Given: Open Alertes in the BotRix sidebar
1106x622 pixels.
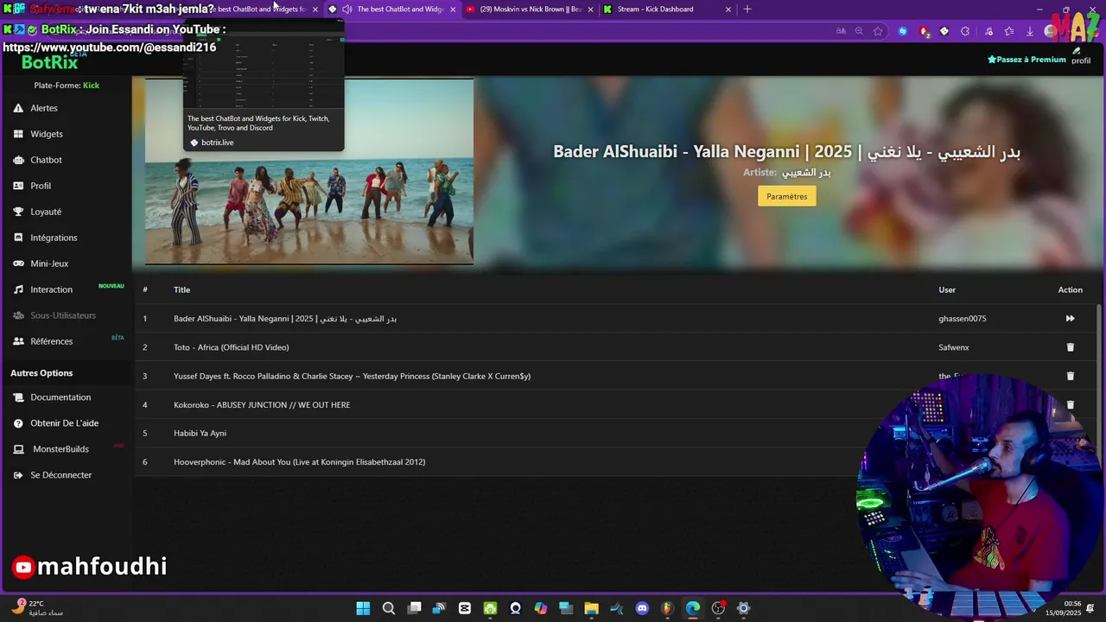Looking at the screenshot, I should coord(44,108).
